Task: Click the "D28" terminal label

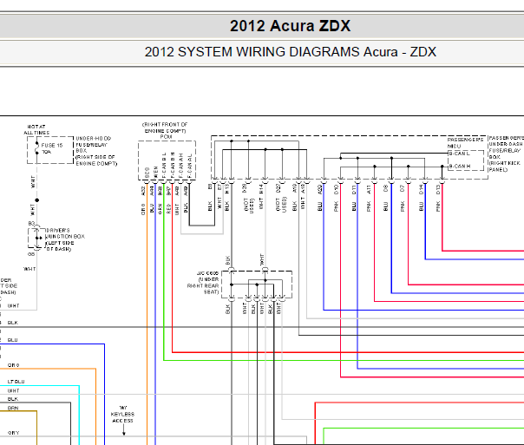Action: click(x=245, y=188)
